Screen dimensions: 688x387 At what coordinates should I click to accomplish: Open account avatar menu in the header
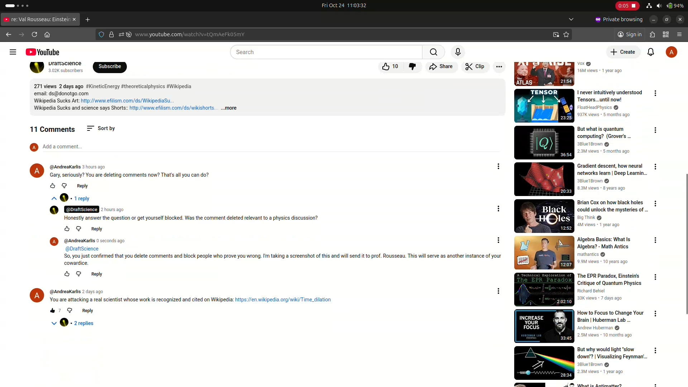(x=671, y=52)
